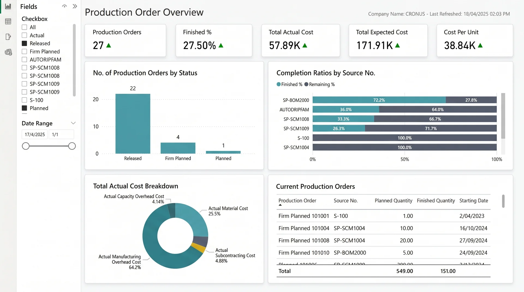The width and height of the screenshot is (524, 292).
Task: Click the Completion Ratios chart scrollbar
Action: pos(503,116)
